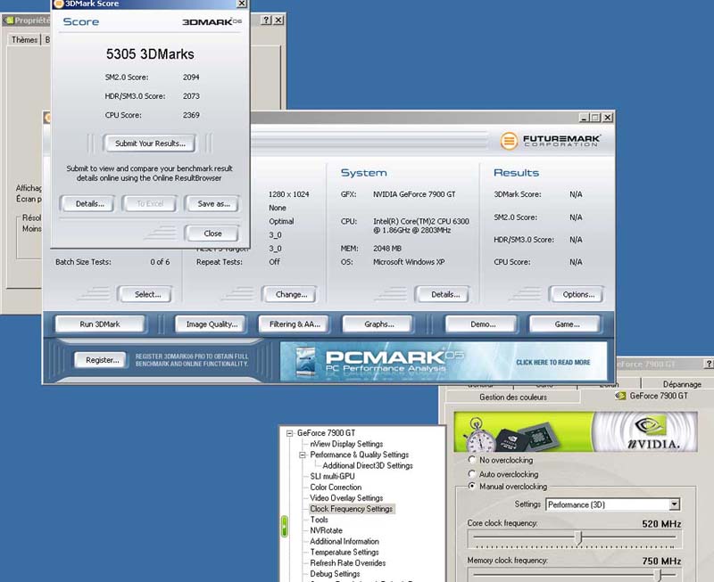Open the Gestion des couleurs tab
The height and width of the screenshot is (582, 714).
512,397
